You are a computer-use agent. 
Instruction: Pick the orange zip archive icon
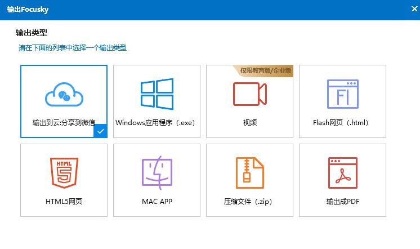pyautogui.click(x=249, y=173)
